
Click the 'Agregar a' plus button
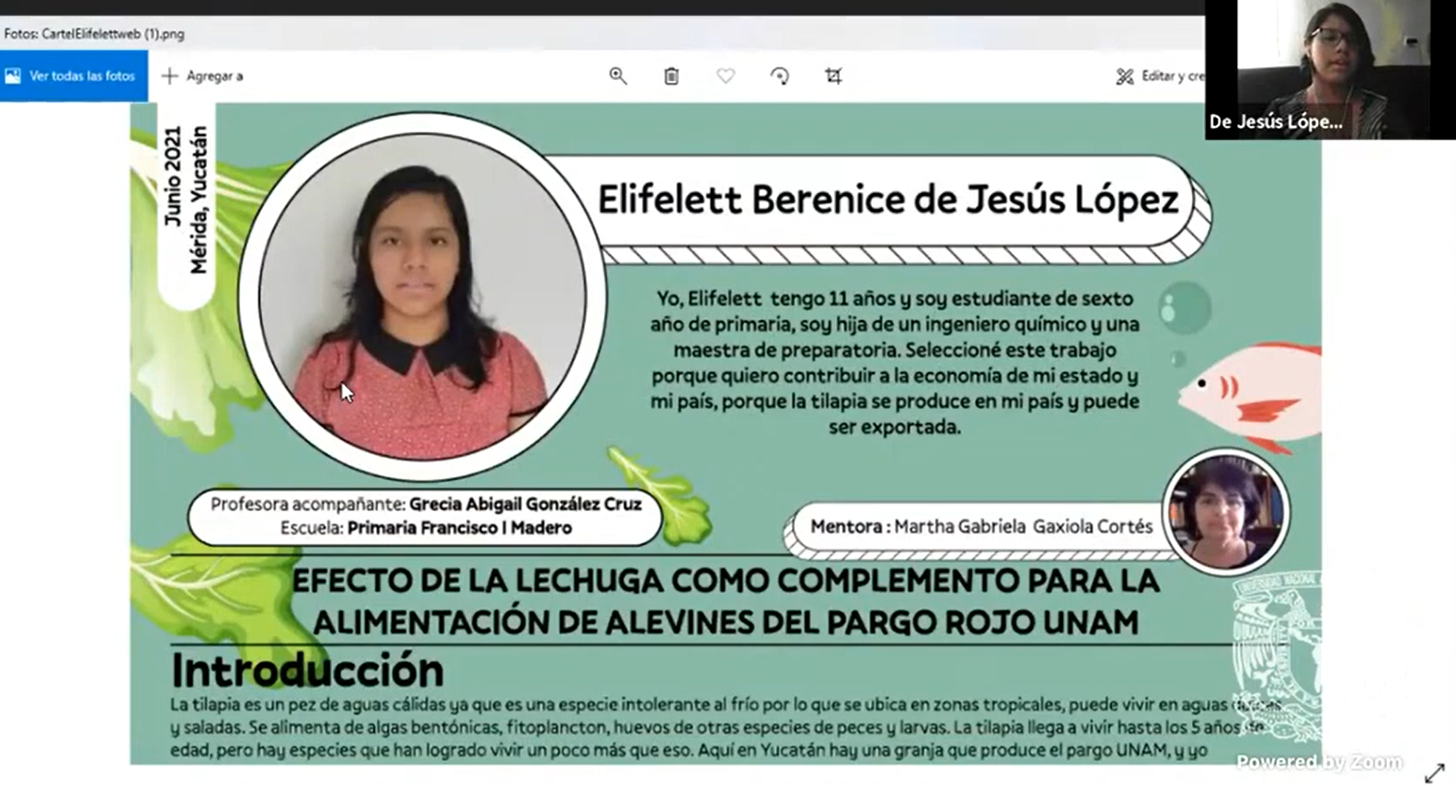(x=202, y=76)
